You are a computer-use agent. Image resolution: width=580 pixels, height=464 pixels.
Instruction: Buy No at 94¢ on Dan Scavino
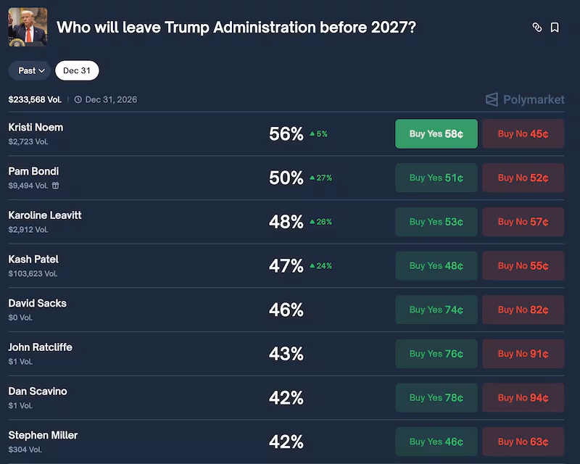(523, 397)
